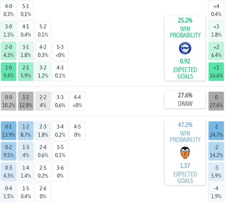
Task: Pick the +1 goal margin tile
Action: coord(216,72)
